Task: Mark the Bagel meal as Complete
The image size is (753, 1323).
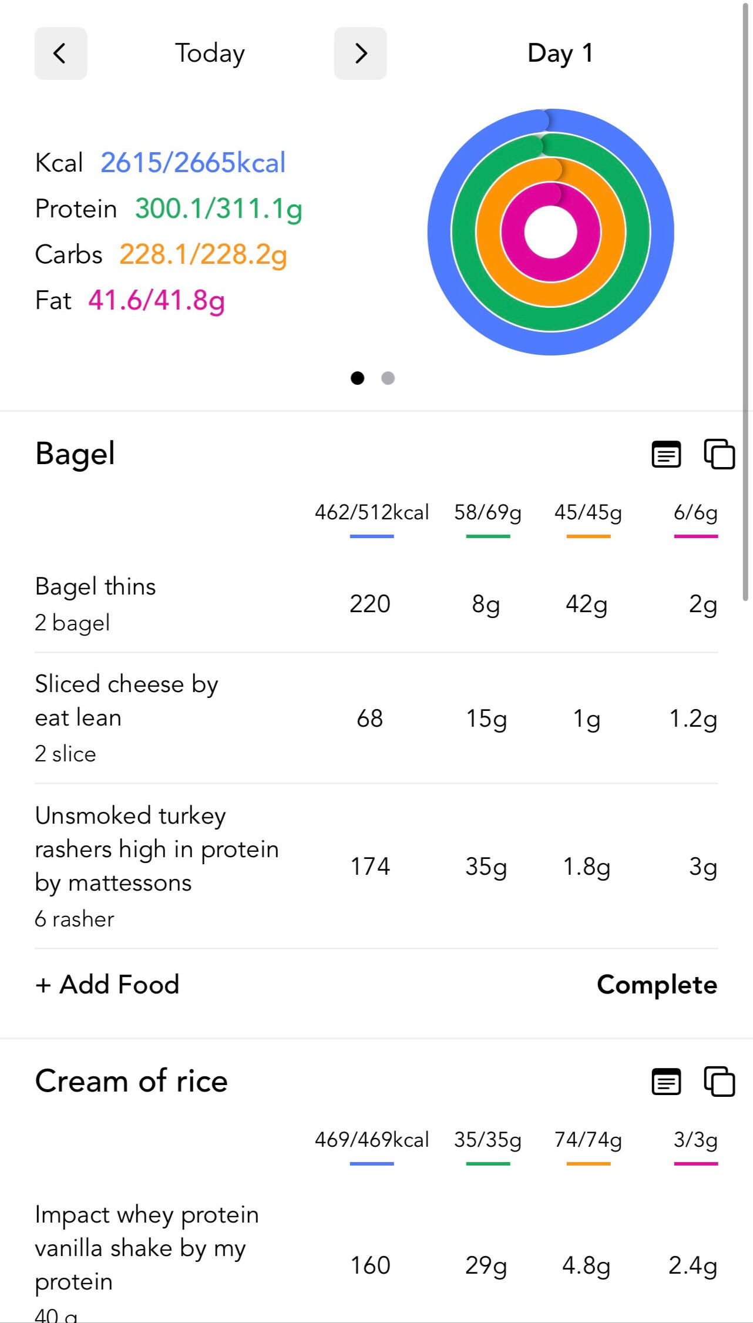Action: pyautogui.click(x=657, y=985)
